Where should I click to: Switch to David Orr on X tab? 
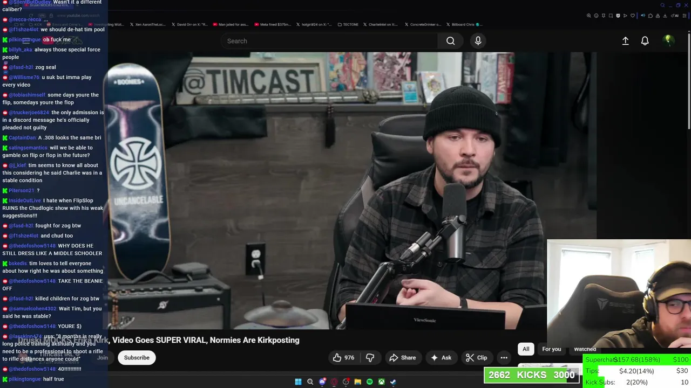189,24
